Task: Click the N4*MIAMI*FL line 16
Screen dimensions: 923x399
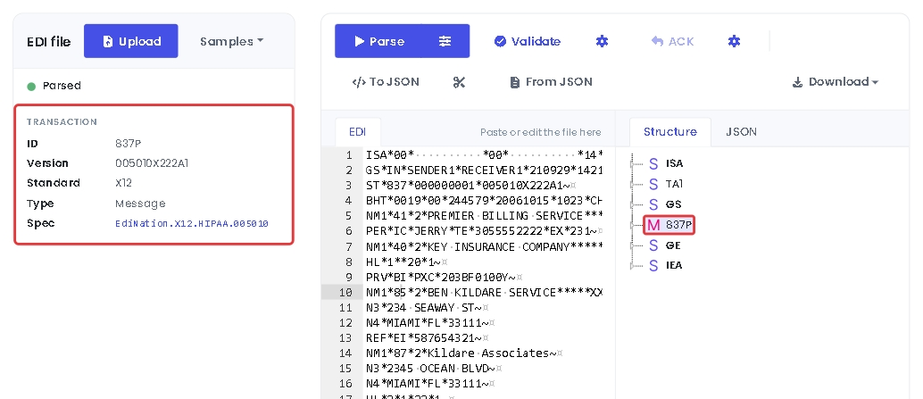Action: pos(431,384)
